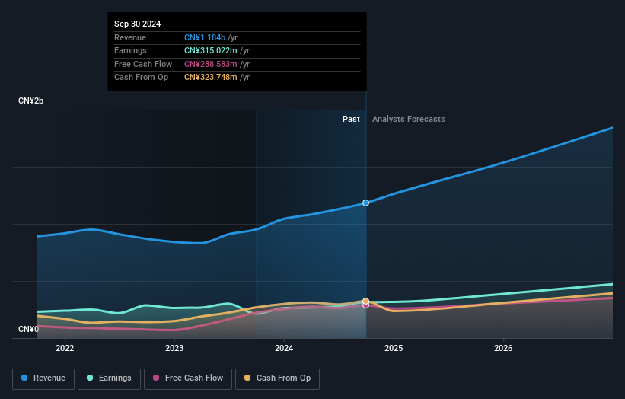Click the 2024 year tick label

[284, 349]
